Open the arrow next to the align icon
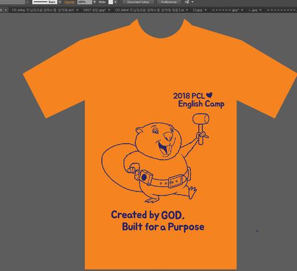Image resolution: width=297 pixels, height=271 pixels. tap(192, 2)
